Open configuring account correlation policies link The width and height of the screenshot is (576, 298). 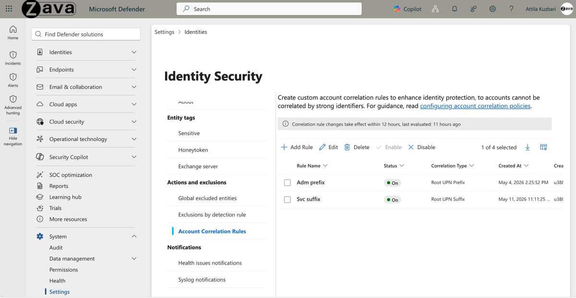click(475, 106)
